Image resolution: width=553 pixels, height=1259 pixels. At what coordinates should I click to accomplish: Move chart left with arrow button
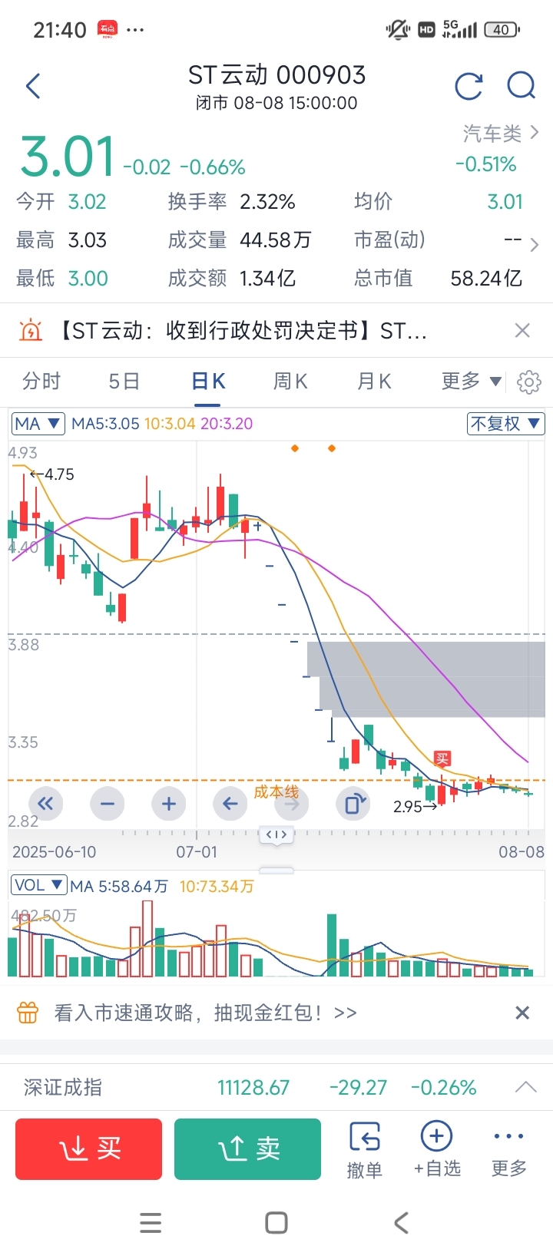tap(230, 804)
